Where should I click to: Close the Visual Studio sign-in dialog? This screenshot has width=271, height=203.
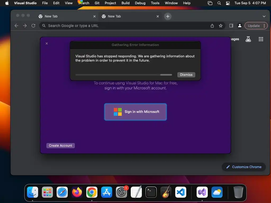pos(47,44)
